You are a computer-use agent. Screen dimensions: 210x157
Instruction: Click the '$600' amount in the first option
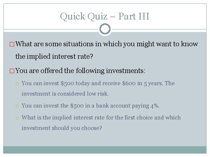[129, 83]
